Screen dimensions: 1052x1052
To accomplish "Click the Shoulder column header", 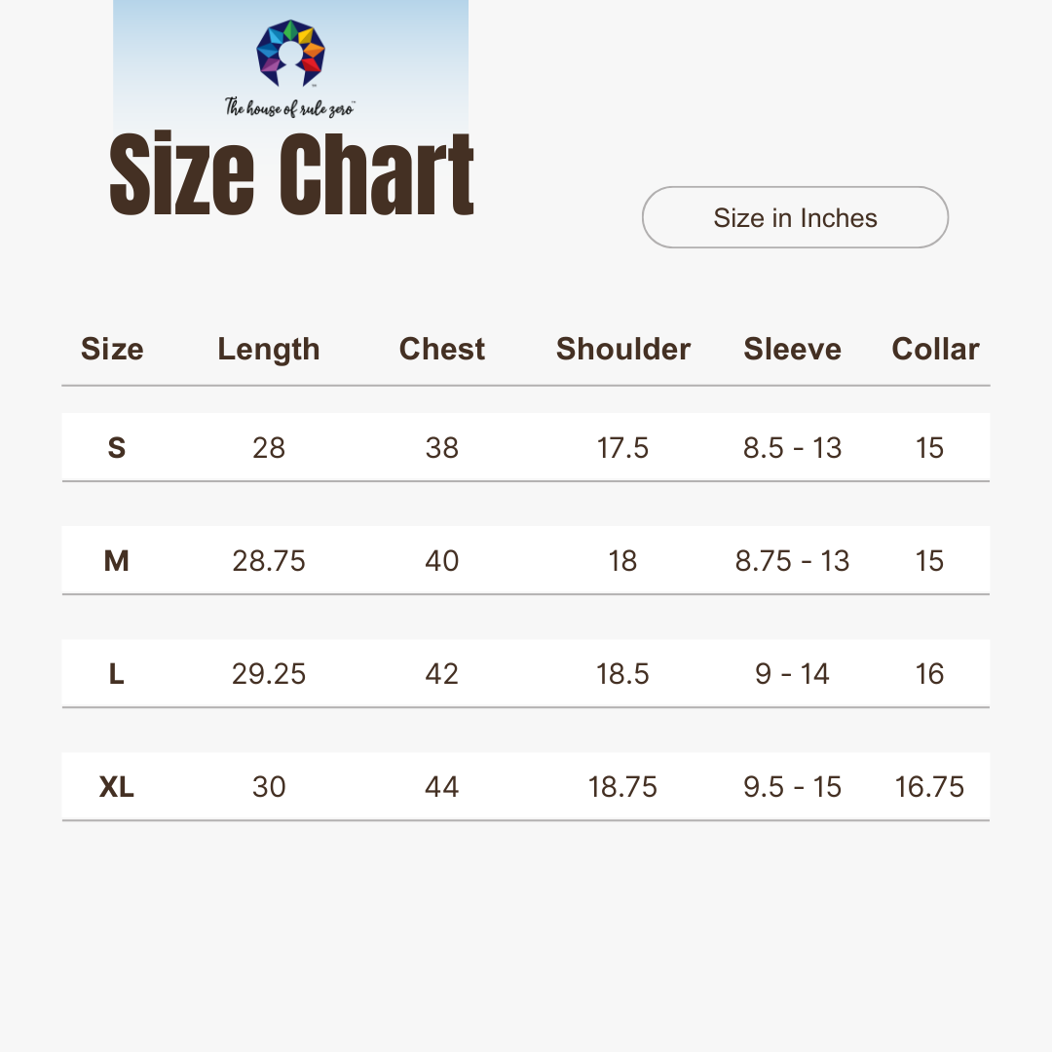I will coord(623,349).
